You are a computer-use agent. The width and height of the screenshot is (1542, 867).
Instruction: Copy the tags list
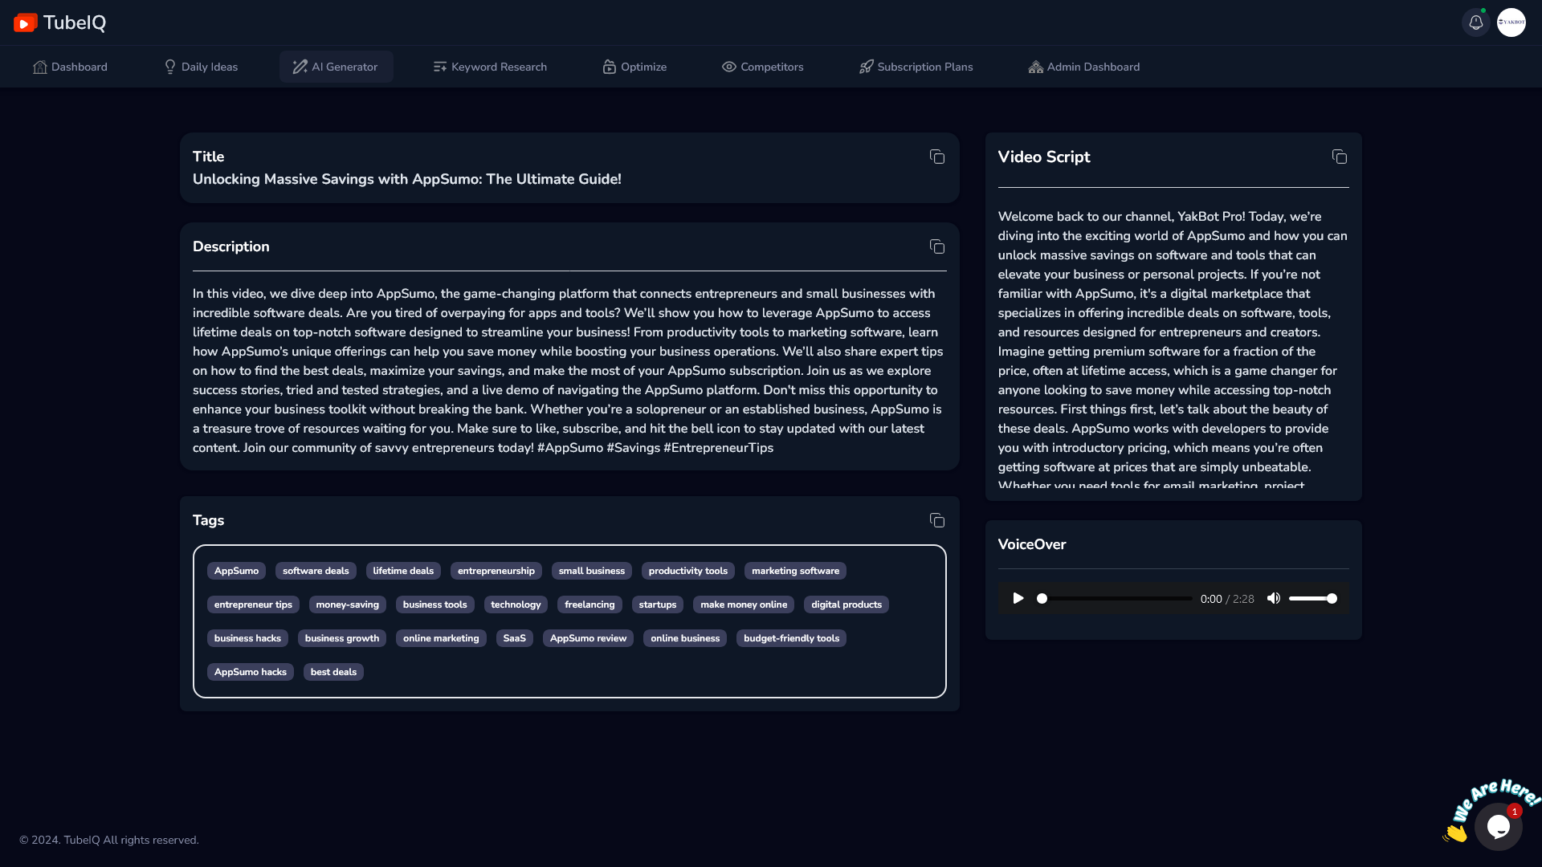tap(936, 520)
